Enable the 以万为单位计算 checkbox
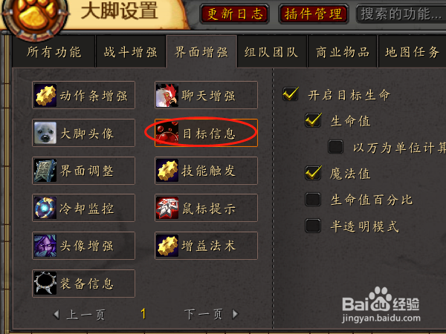 [335, 147]
